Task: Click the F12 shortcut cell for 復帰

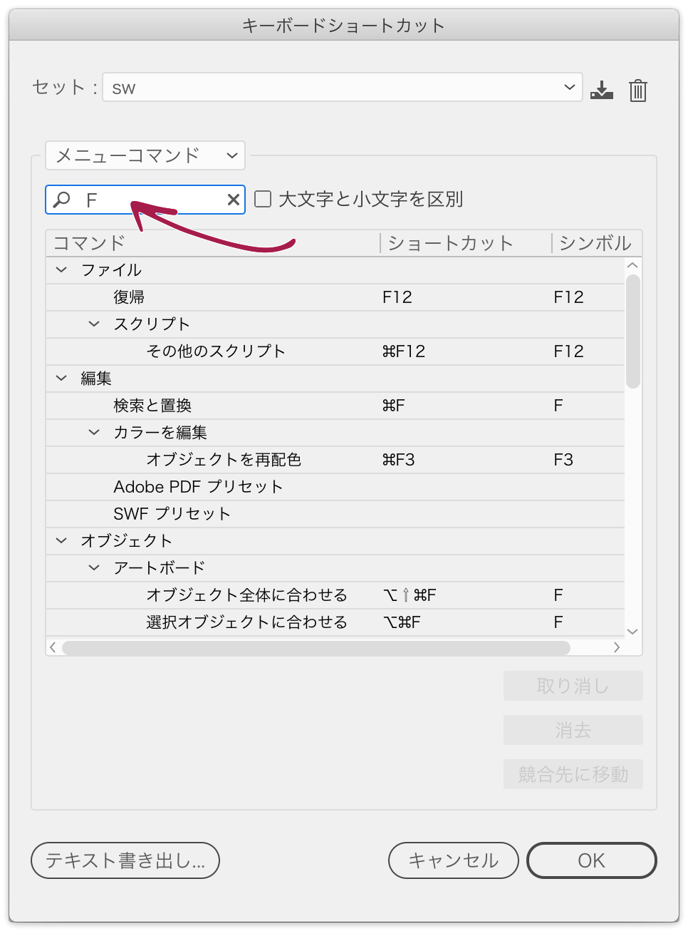Action: (x=397, y=297)
